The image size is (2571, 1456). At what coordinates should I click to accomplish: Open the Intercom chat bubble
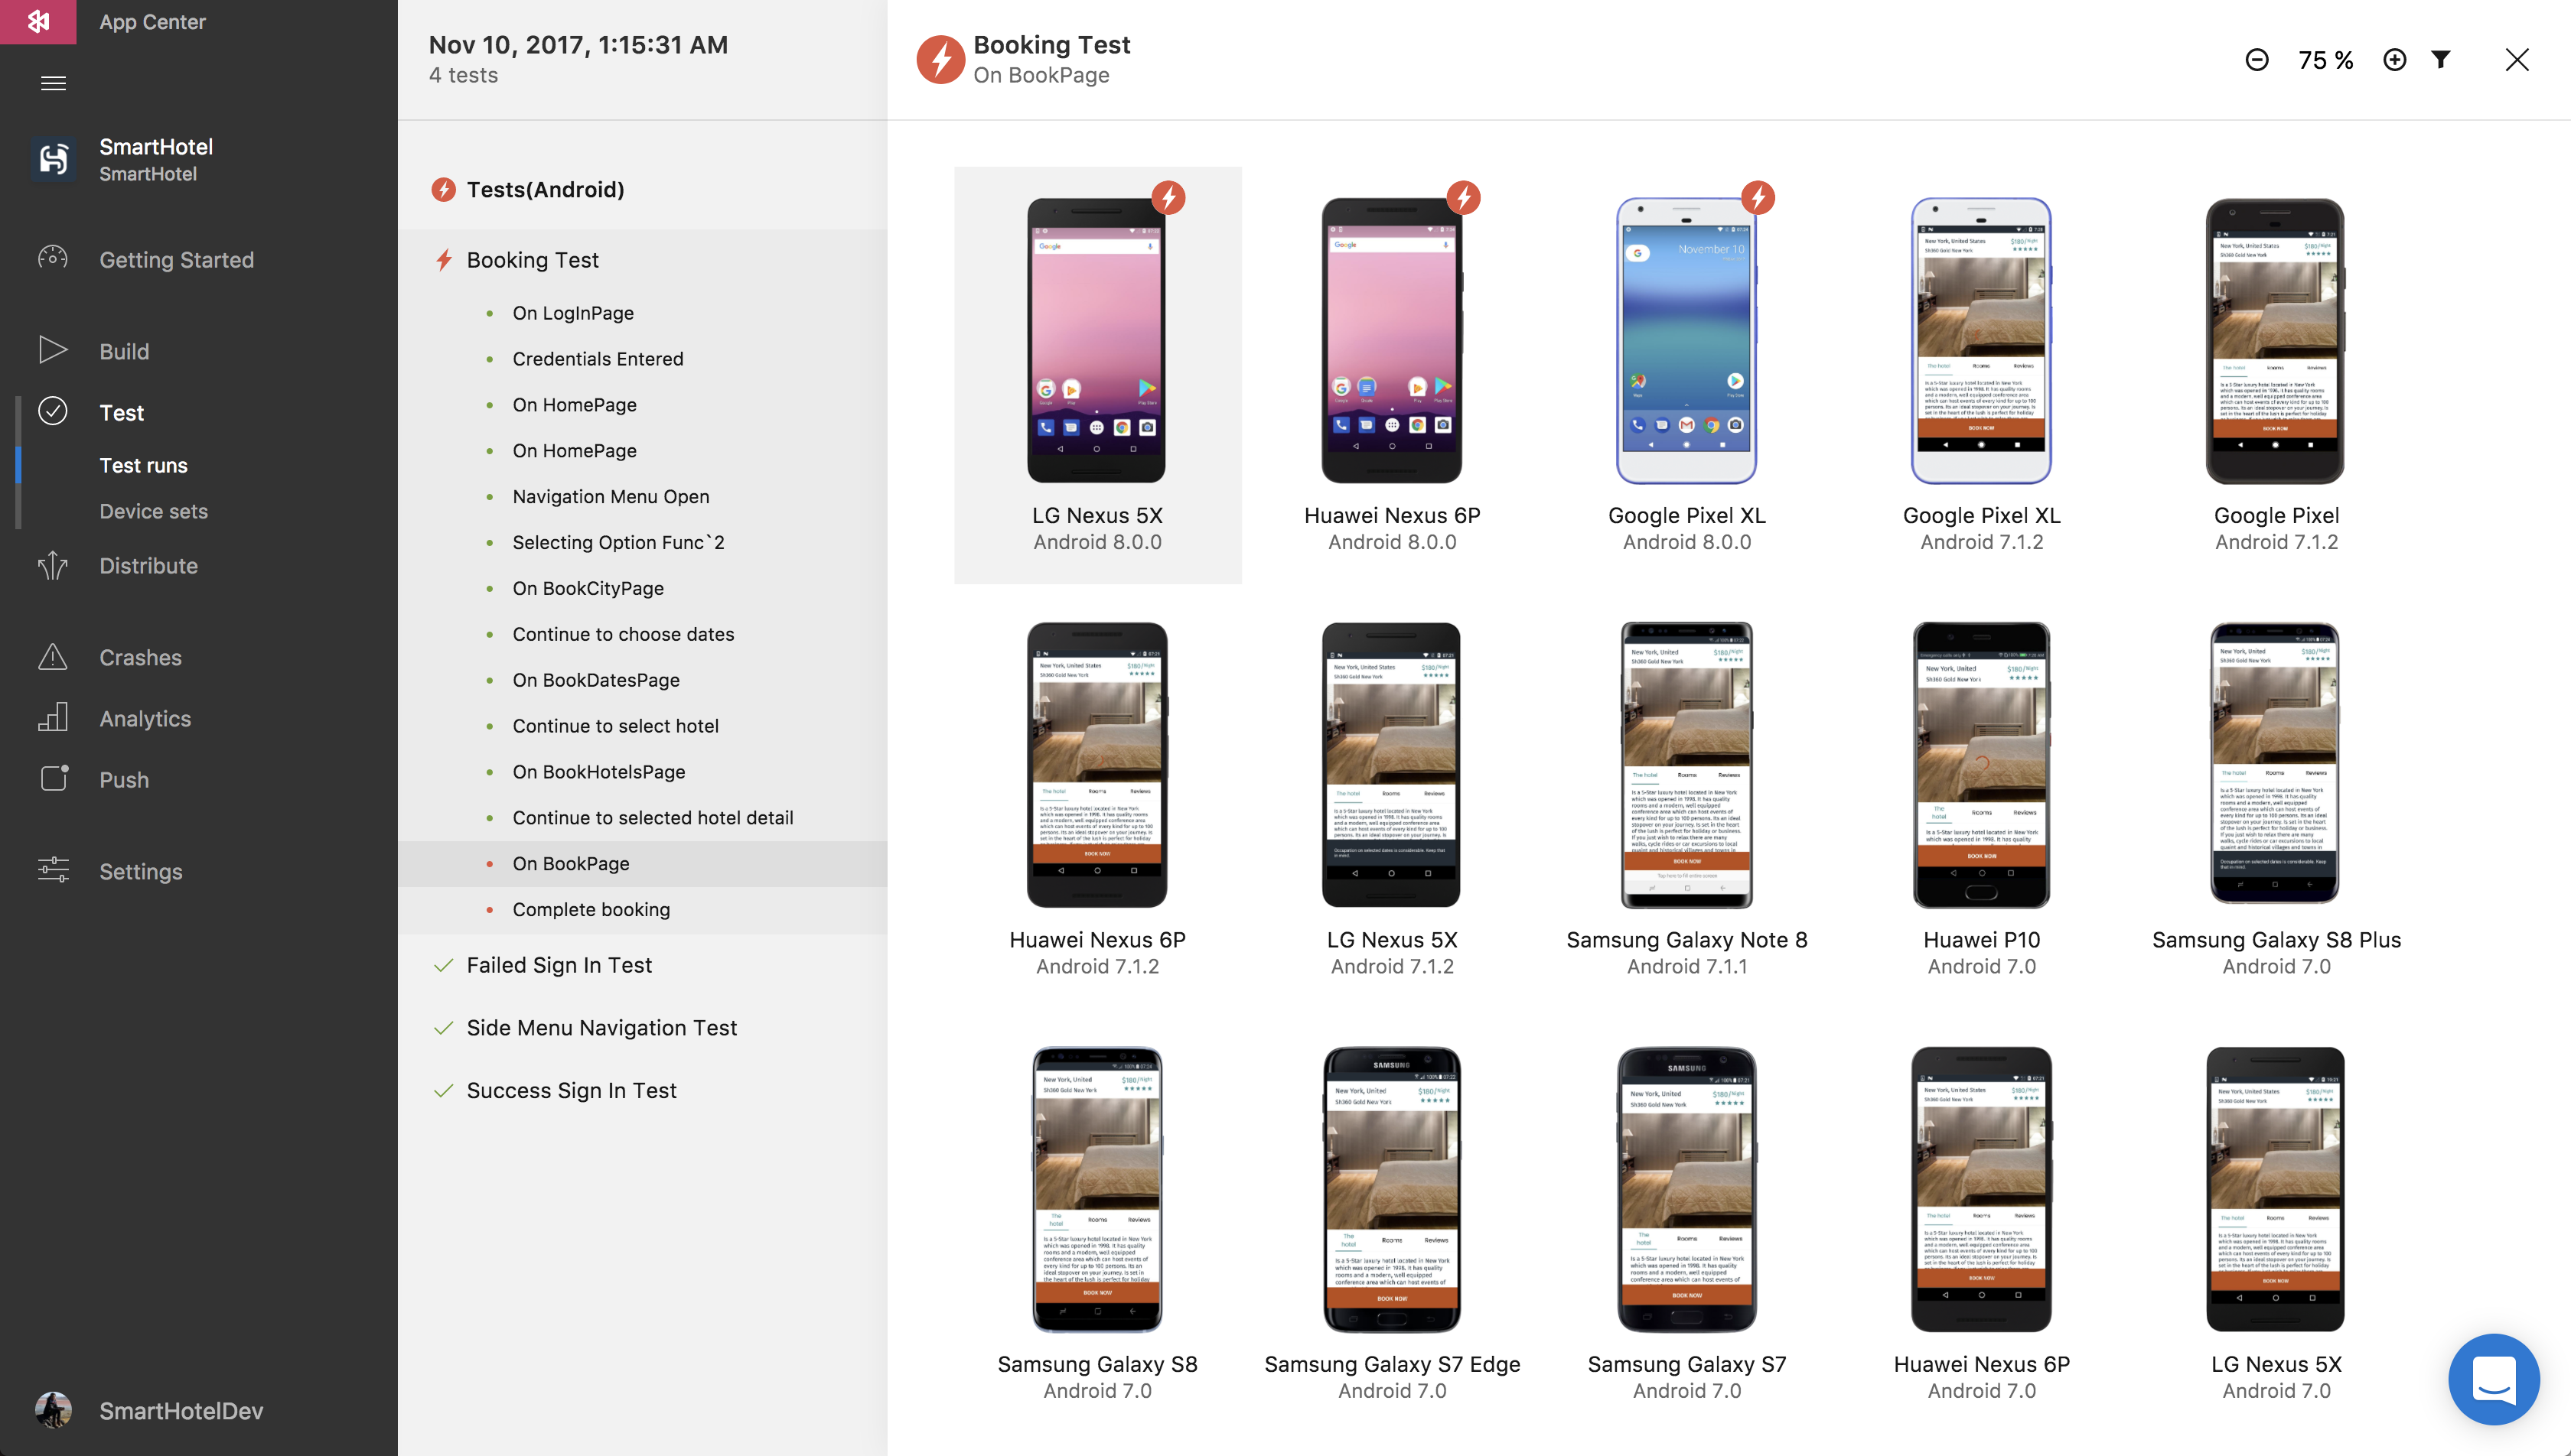click(2494, 1379)
